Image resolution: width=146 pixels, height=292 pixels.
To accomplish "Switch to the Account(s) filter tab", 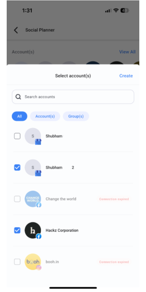I will (45, 116).
